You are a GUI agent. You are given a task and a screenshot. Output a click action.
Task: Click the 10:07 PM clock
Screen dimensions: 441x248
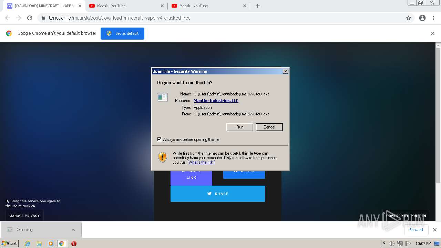423,244
